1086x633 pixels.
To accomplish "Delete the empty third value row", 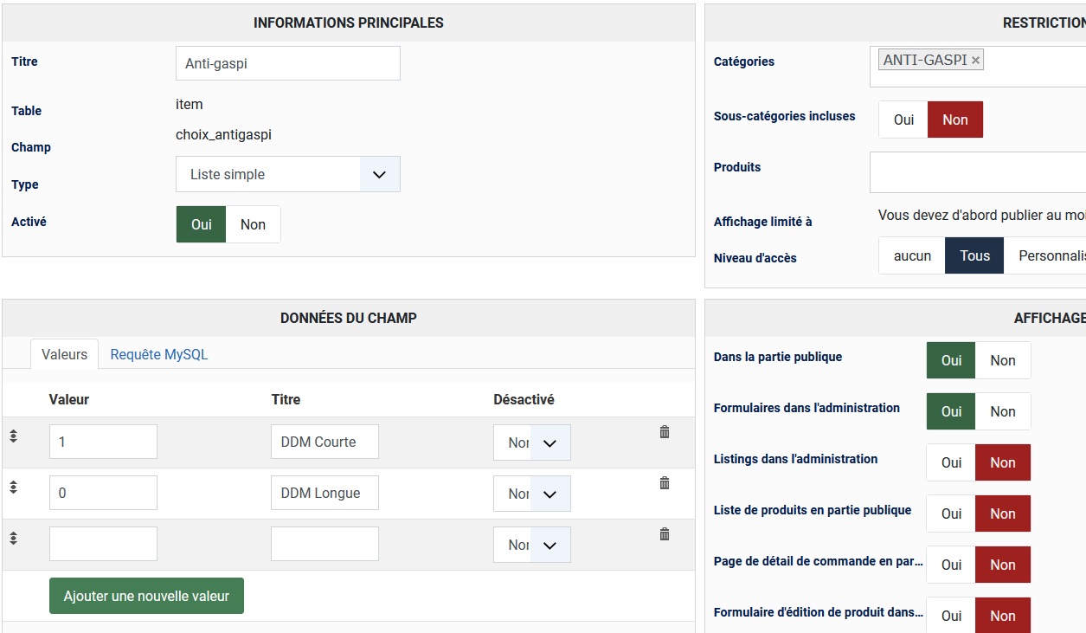I will pos(665,534).
